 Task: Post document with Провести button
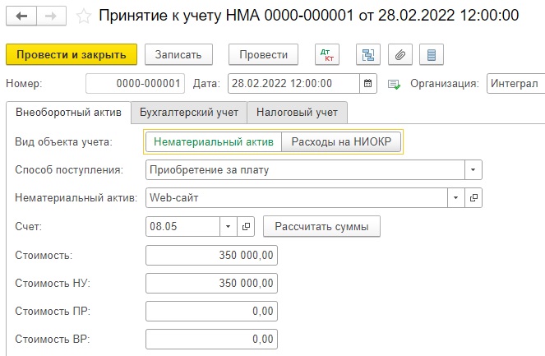pyautogui.click(x=263, y=54)
